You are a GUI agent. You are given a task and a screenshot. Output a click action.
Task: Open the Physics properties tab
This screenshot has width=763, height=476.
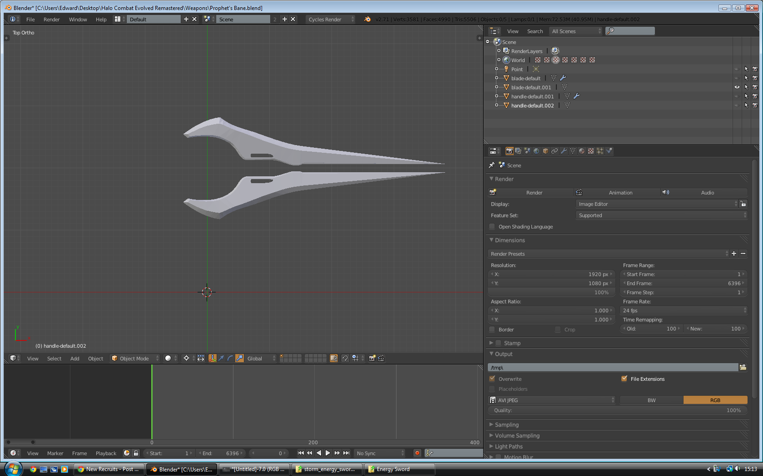[609, 151]
